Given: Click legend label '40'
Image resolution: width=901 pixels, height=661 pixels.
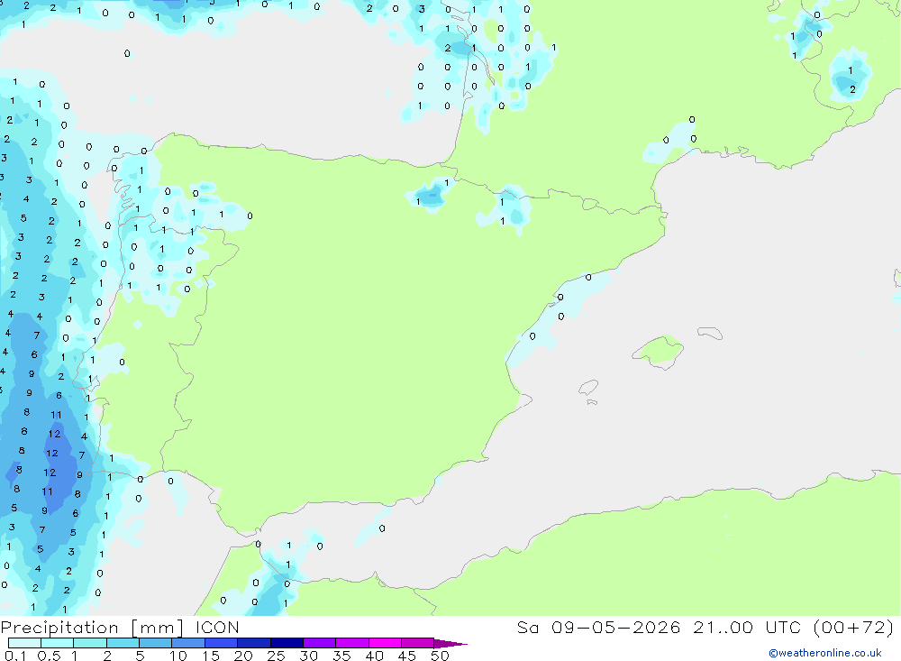Looking at the screenshot, I should coord(375,656).
